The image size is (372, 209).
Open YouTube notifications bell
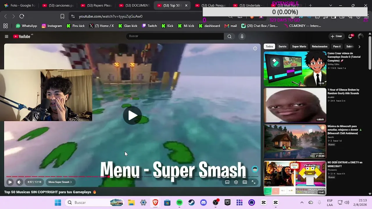pos(350,36)
